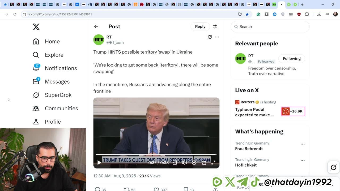Image resolution: width=340 pixels, height=191 pixels.
Task: Go back using the Post back arrow
Action: point(96,27)
